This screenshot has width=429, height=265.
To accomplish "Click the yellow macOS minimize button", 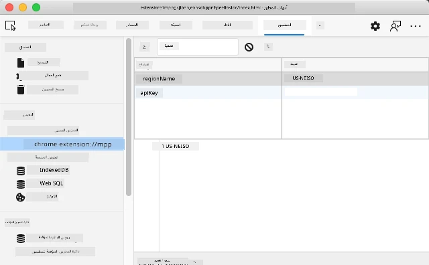I will pyautogui.click(x=23, y=7).
